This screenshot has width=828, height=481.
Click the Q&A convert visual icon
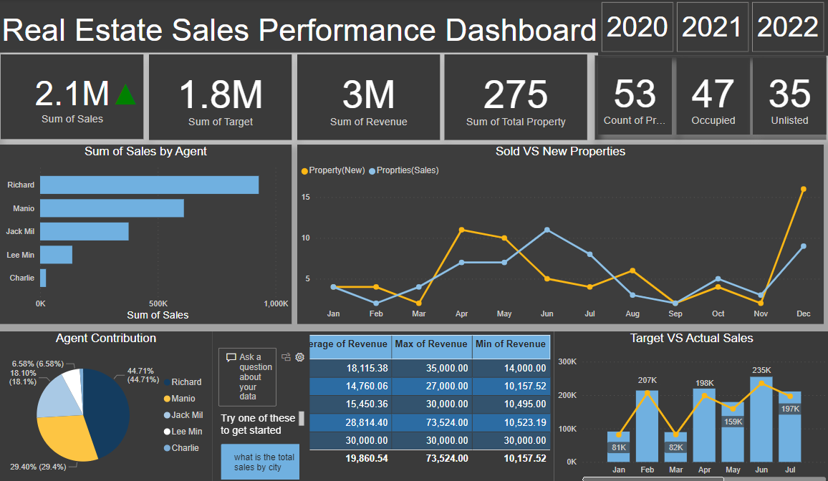[287, 357]
